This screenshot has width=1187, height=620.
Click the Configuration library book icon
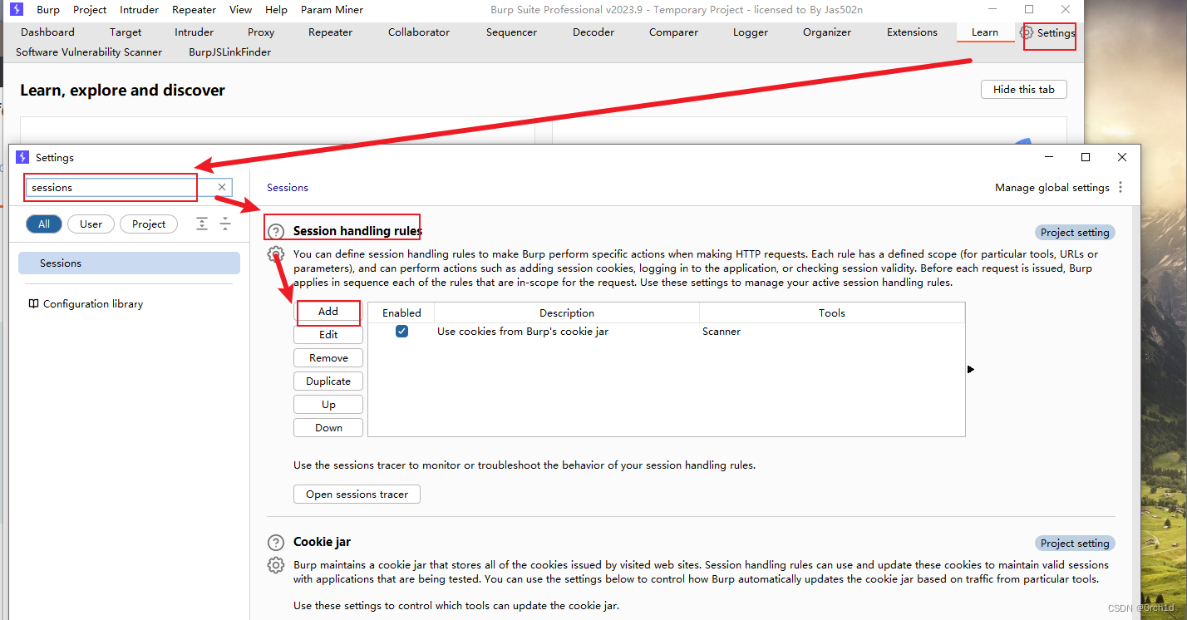pyautogui.click(x=33, y=303)
